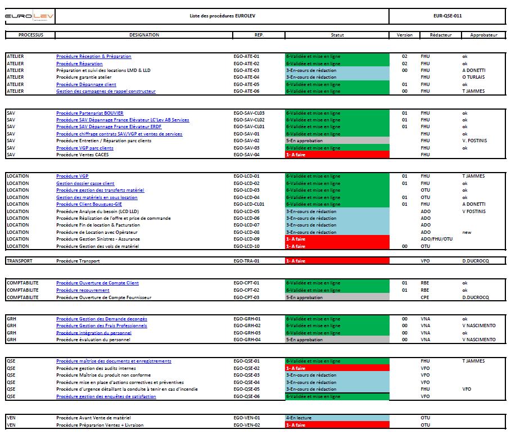Select the DESIGNATION column header
This screenshot has width=511, height=434.
coord(144,35)
